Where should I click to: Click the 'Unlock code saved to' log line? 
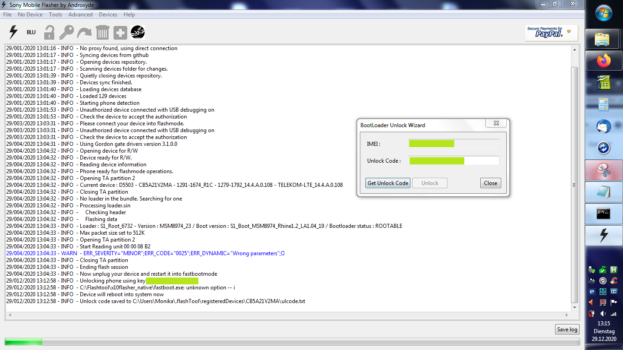click(x=156, y=301)
